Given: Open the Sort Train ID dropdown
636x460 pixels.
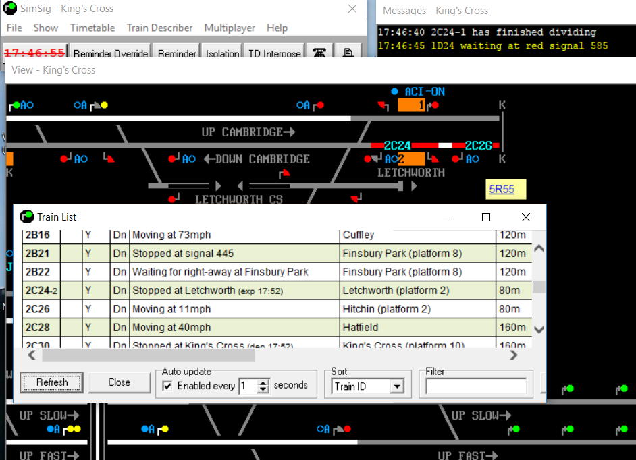Looking at the screenshot, I should [x=397, y=386].
